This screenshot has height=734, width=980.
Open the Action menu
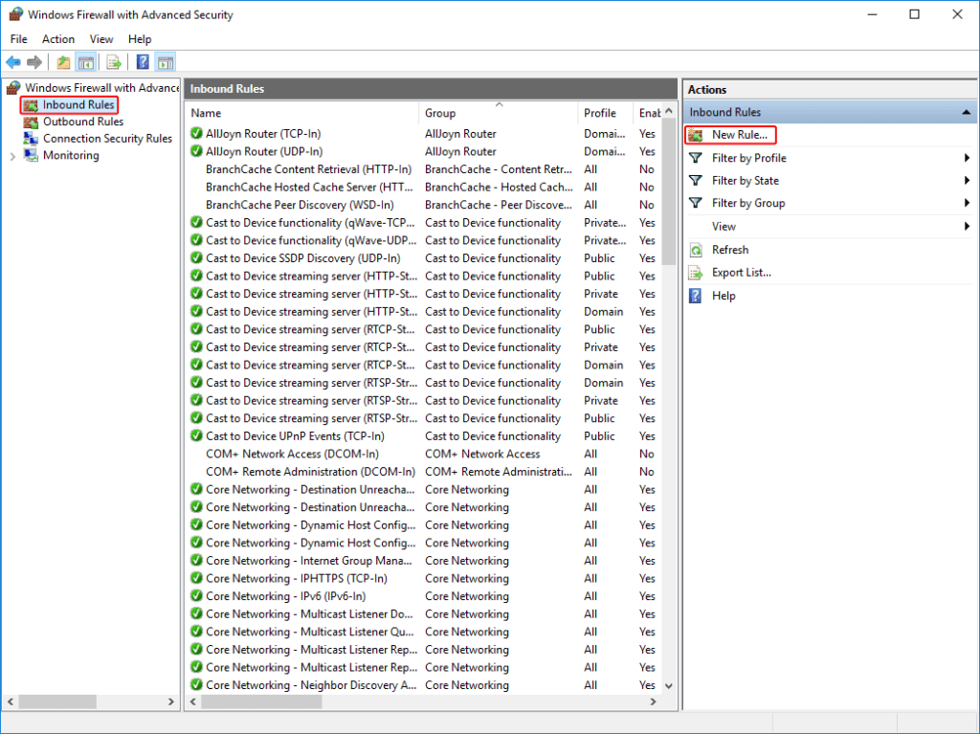58,39
